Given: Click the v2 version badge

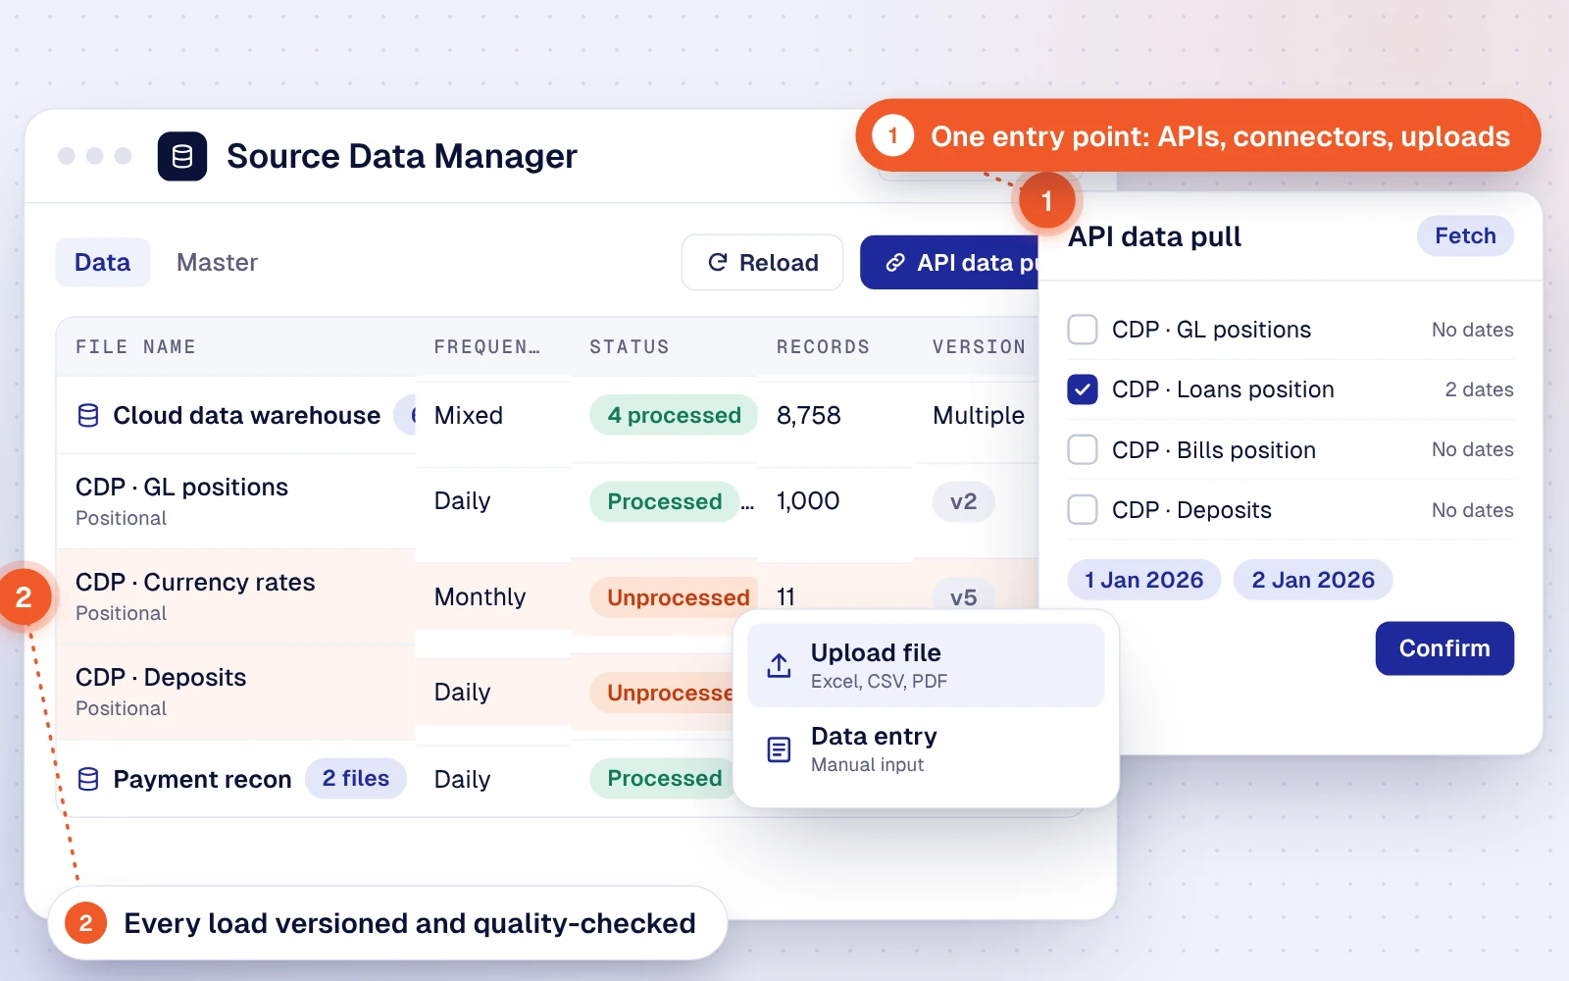Looking at the screenshot, I should (963, 501).
